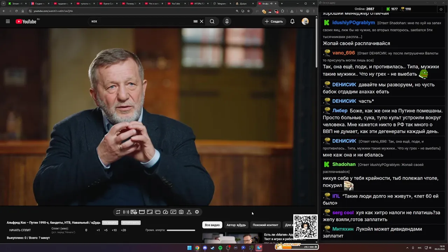Click the flask experiment icon
The width and height of the screenshot is (448, 252).
pos(189,212)
